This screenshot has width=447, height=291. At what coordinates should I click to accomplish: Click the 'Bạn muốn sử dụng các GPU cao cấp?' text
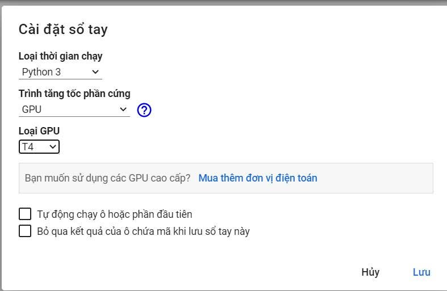[x=107, y=178]
